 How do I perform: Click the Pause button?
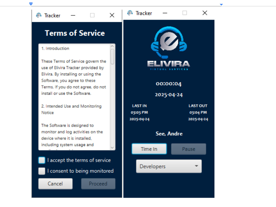[189, 149]
